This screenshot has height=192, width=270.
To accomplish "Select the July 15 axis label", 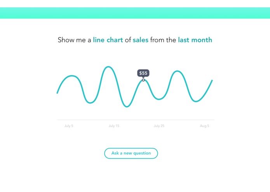I will [x=114, y=126].
